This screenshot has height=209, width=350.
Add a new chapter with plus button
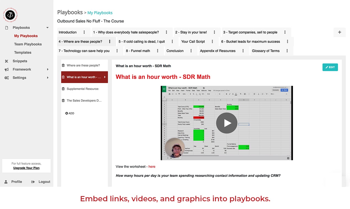(x=340, y=32)
